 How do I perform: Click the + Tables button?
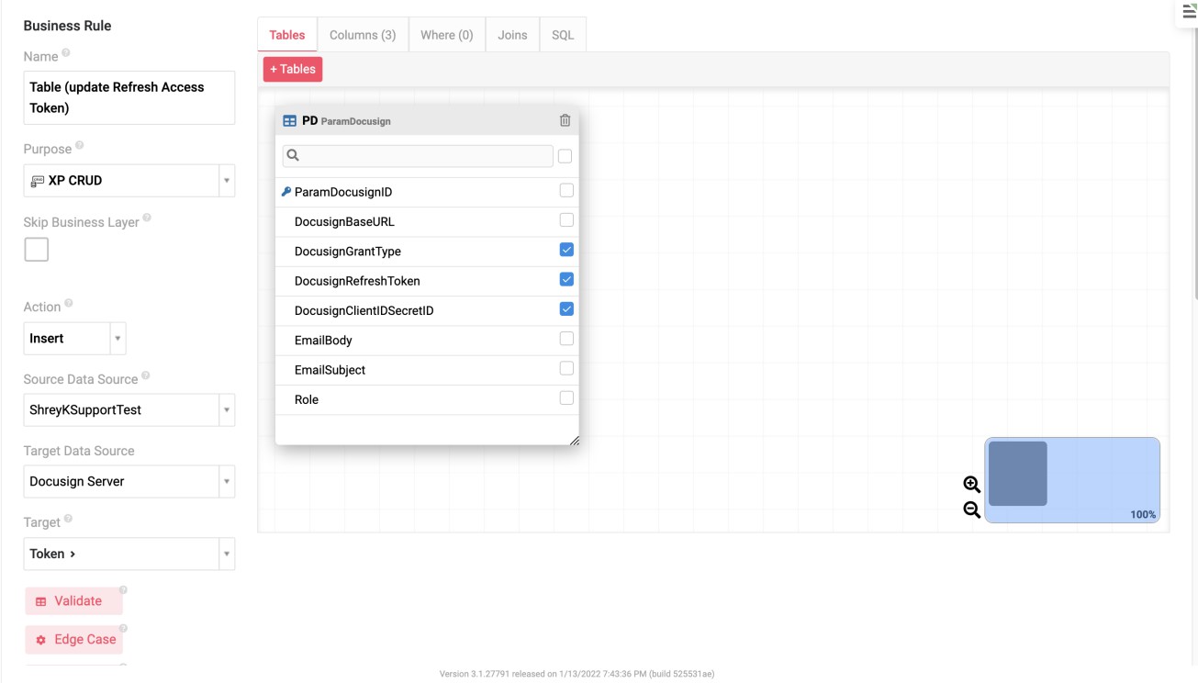pos(292,68)
